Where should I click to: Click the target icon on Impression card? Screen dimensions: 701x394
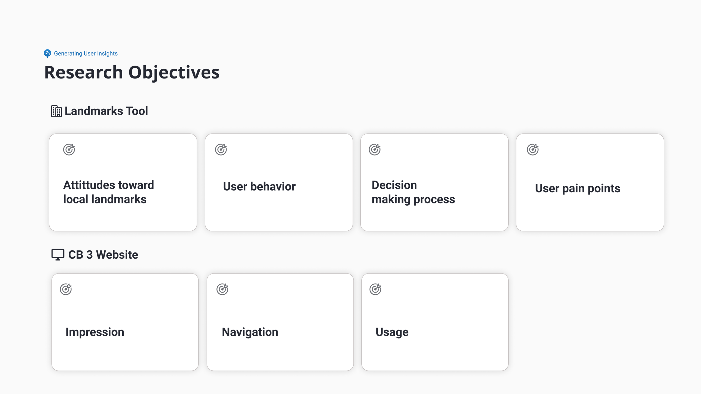(x=66, y=289)
